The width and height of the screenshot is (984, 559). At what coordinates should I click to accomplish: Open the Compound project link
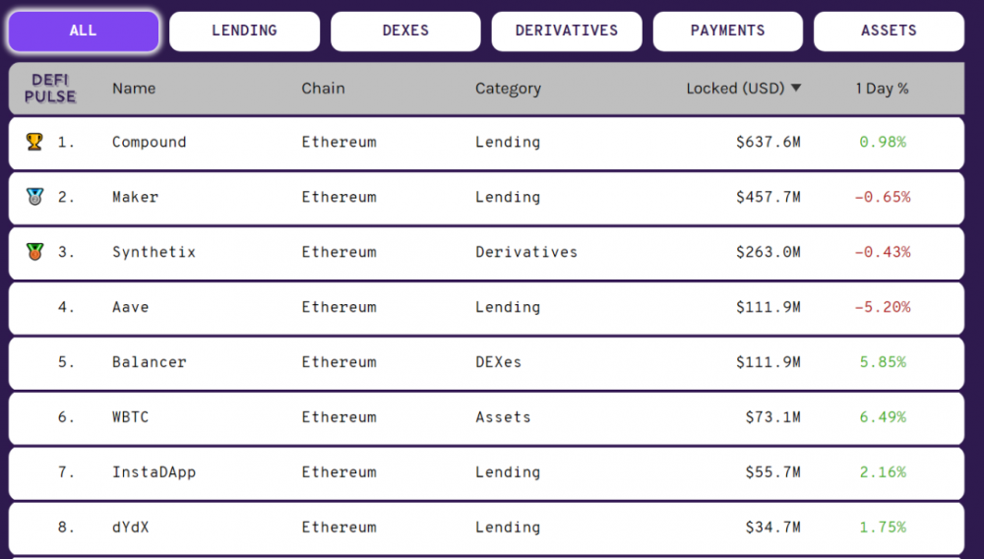[x=149, y=142]
